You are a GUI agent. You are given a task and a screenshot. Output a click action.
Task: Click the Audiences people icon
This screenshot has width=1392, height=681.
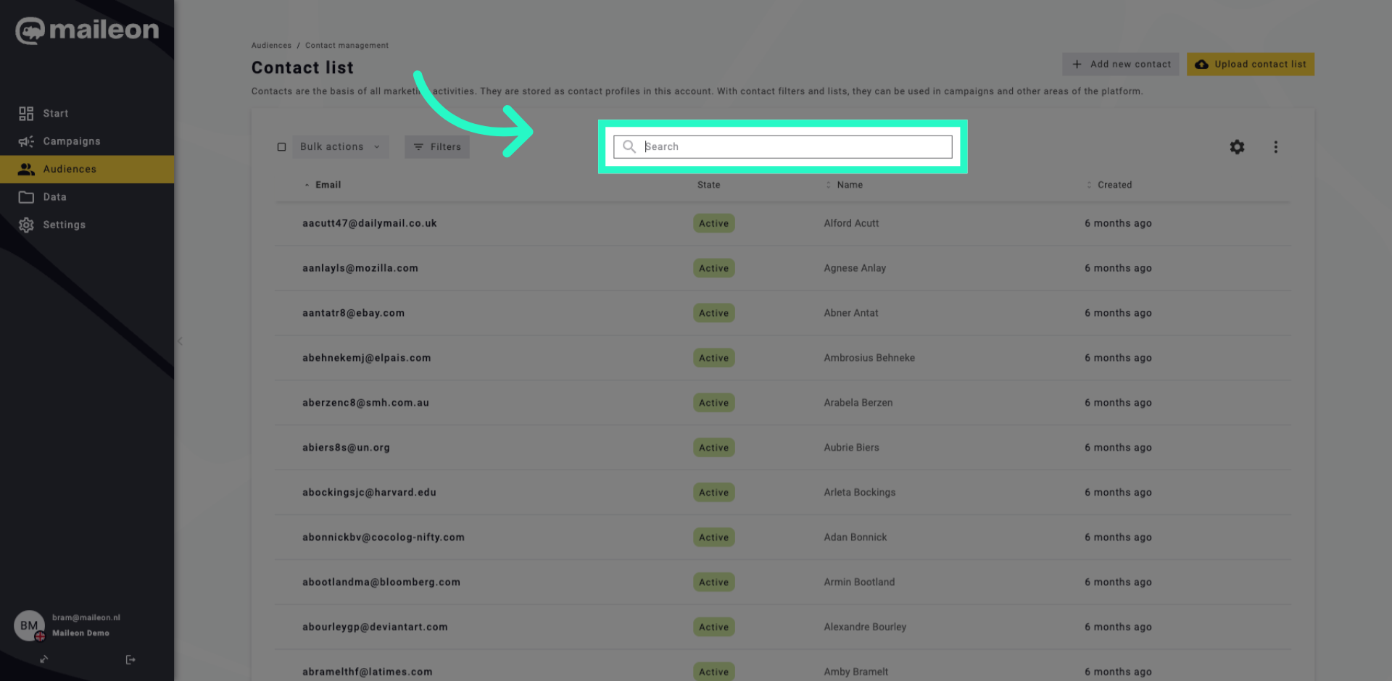[26, 169]
